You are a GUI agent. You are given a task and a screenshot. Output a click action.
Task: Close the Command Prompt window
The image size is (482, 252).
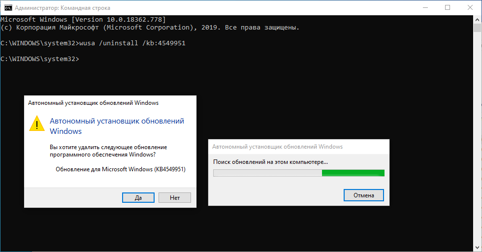470,7
